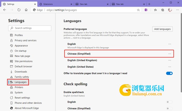Image resolution: width=182 pixels, height=111 pixels.
Task: Close the Settings tab
Action: coord(35,4)
